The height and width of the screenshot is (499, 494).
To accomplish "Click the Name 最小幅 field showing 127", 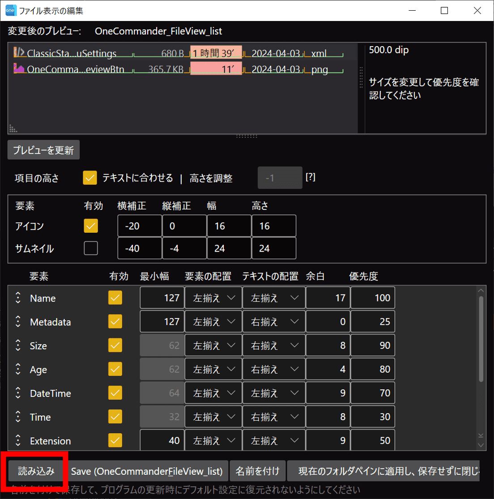I will 162,298.
